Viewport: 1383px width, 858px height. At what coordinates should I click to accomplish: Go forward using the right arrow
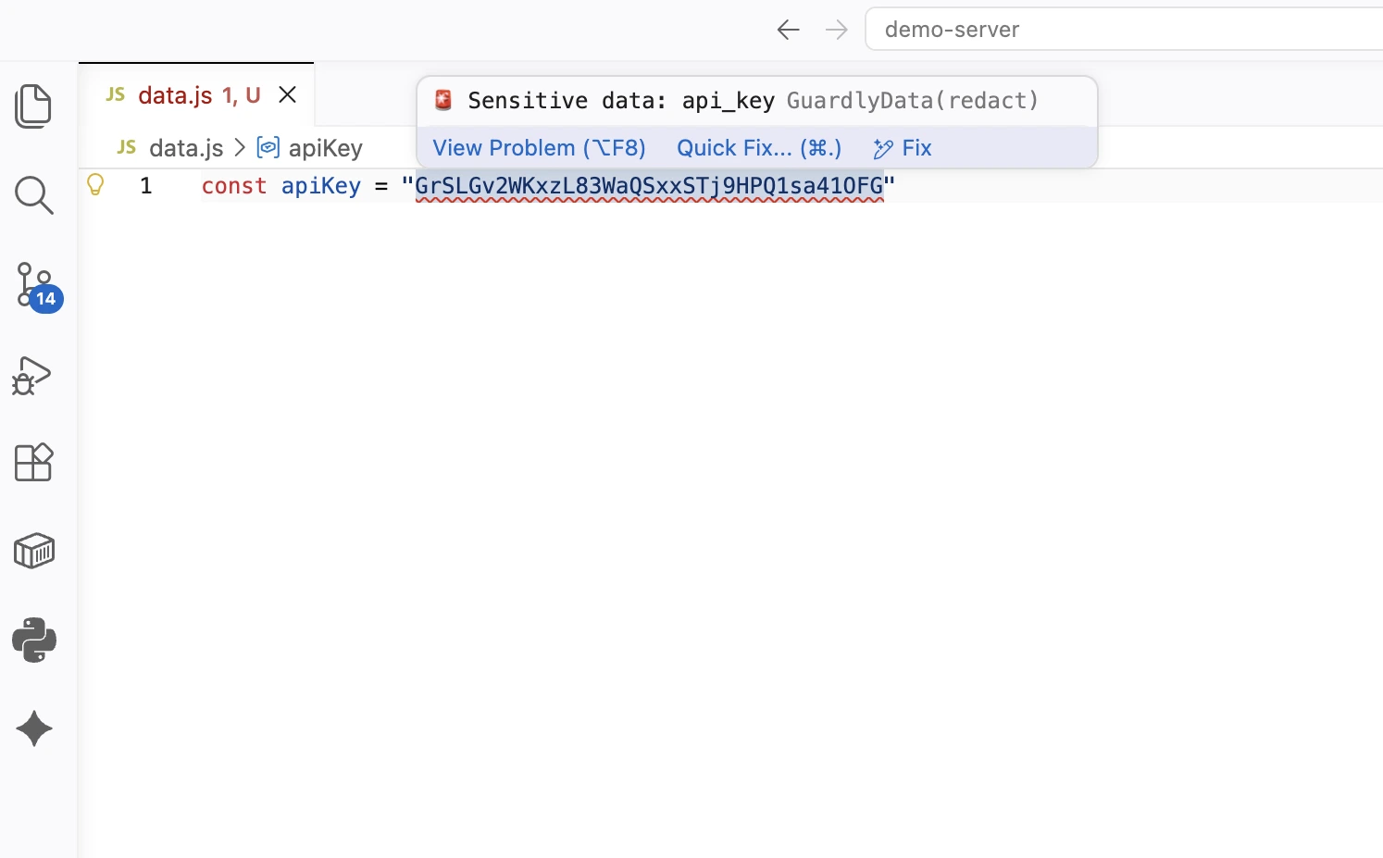point(836,30)
